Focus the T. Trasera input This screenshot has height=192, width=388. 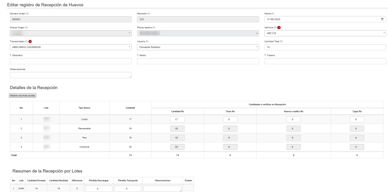coord(325,61)
